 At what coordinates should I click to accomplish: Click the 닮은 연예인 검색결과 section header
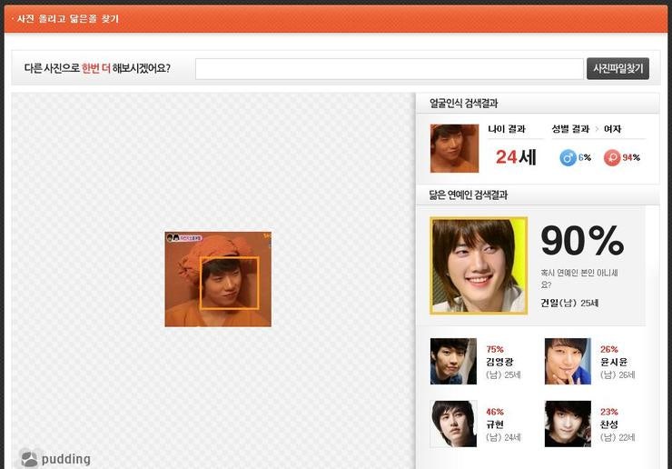[x=468, y=195]
